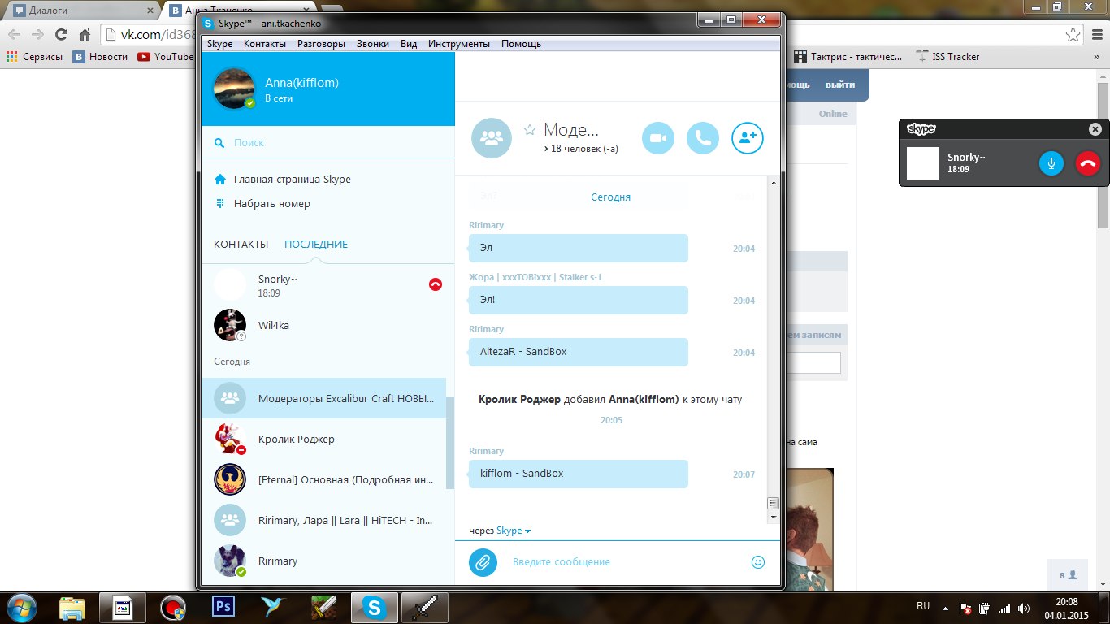Reload the page in the browser

(x=61, y=35)
